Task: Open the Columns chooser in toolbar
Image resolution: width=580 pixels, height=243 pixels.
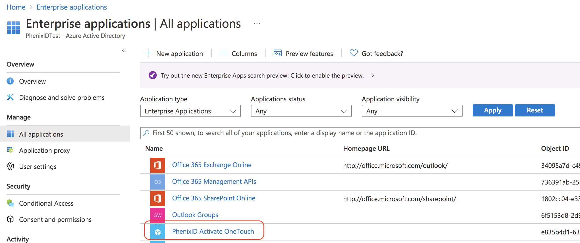Action: coord(238,53)
